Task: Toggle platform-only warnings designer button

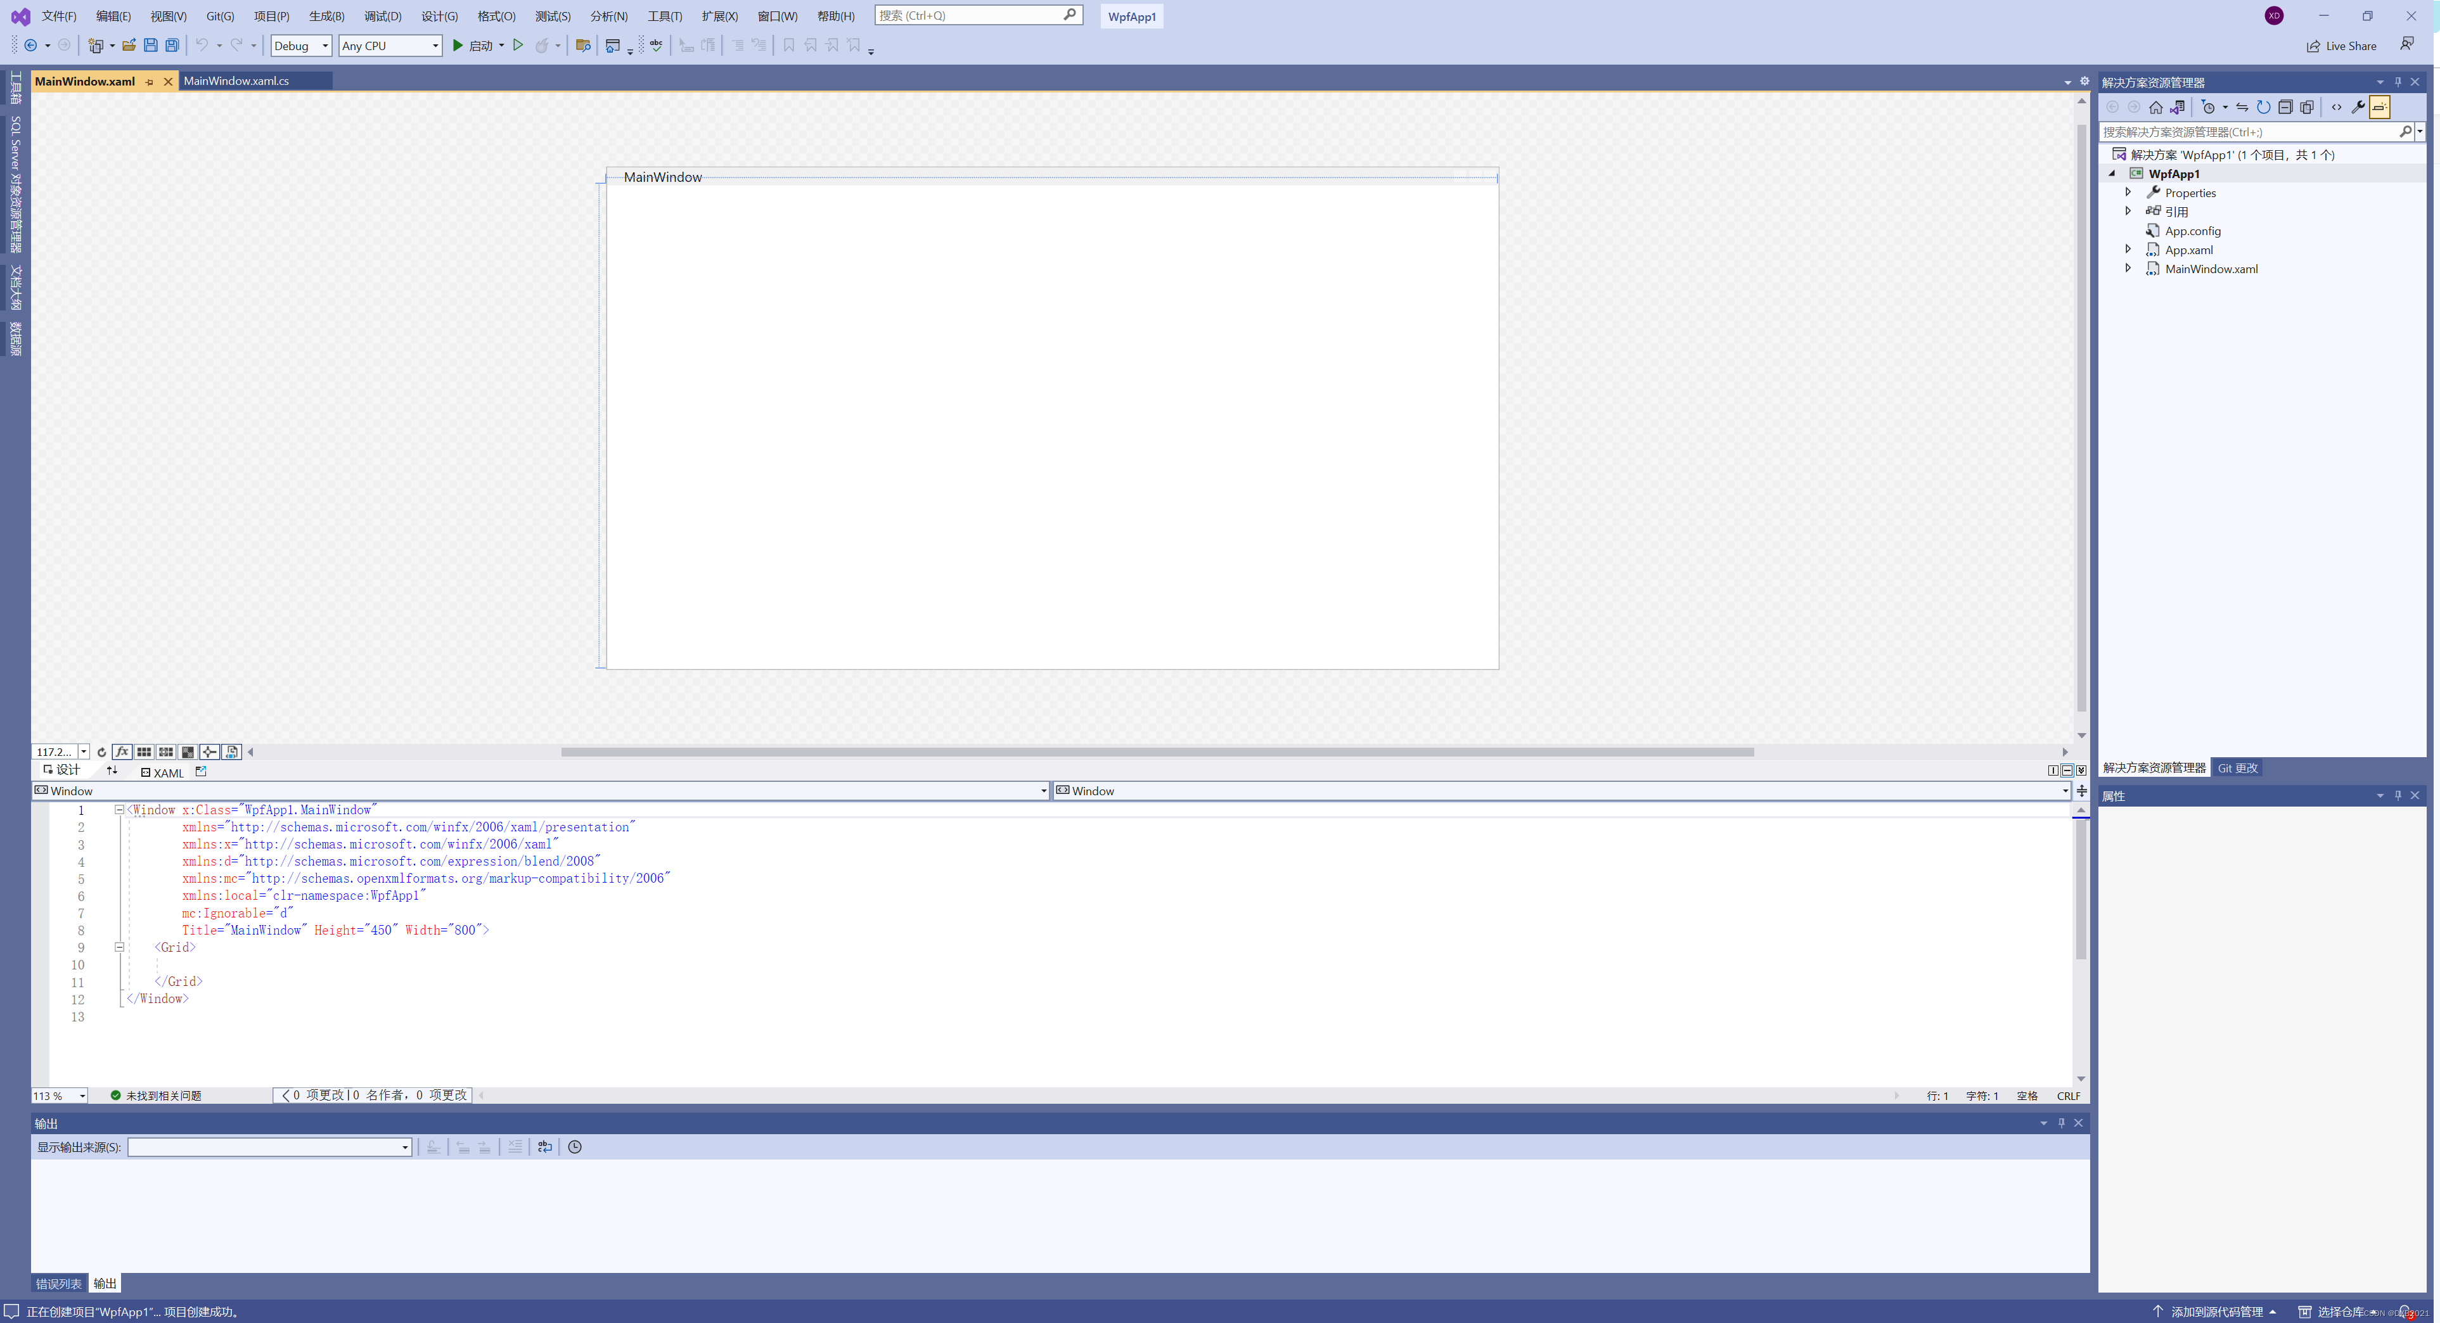Action: coord(231,752)
